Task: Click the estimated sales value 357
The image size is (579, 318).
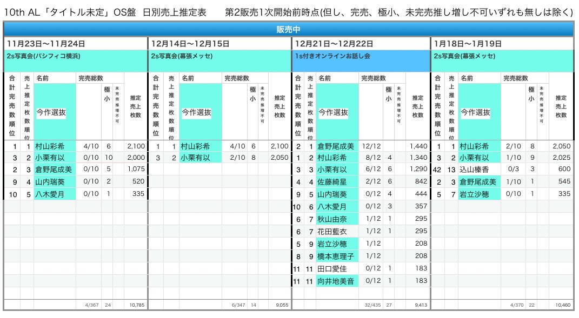Action: coord(421,206)
